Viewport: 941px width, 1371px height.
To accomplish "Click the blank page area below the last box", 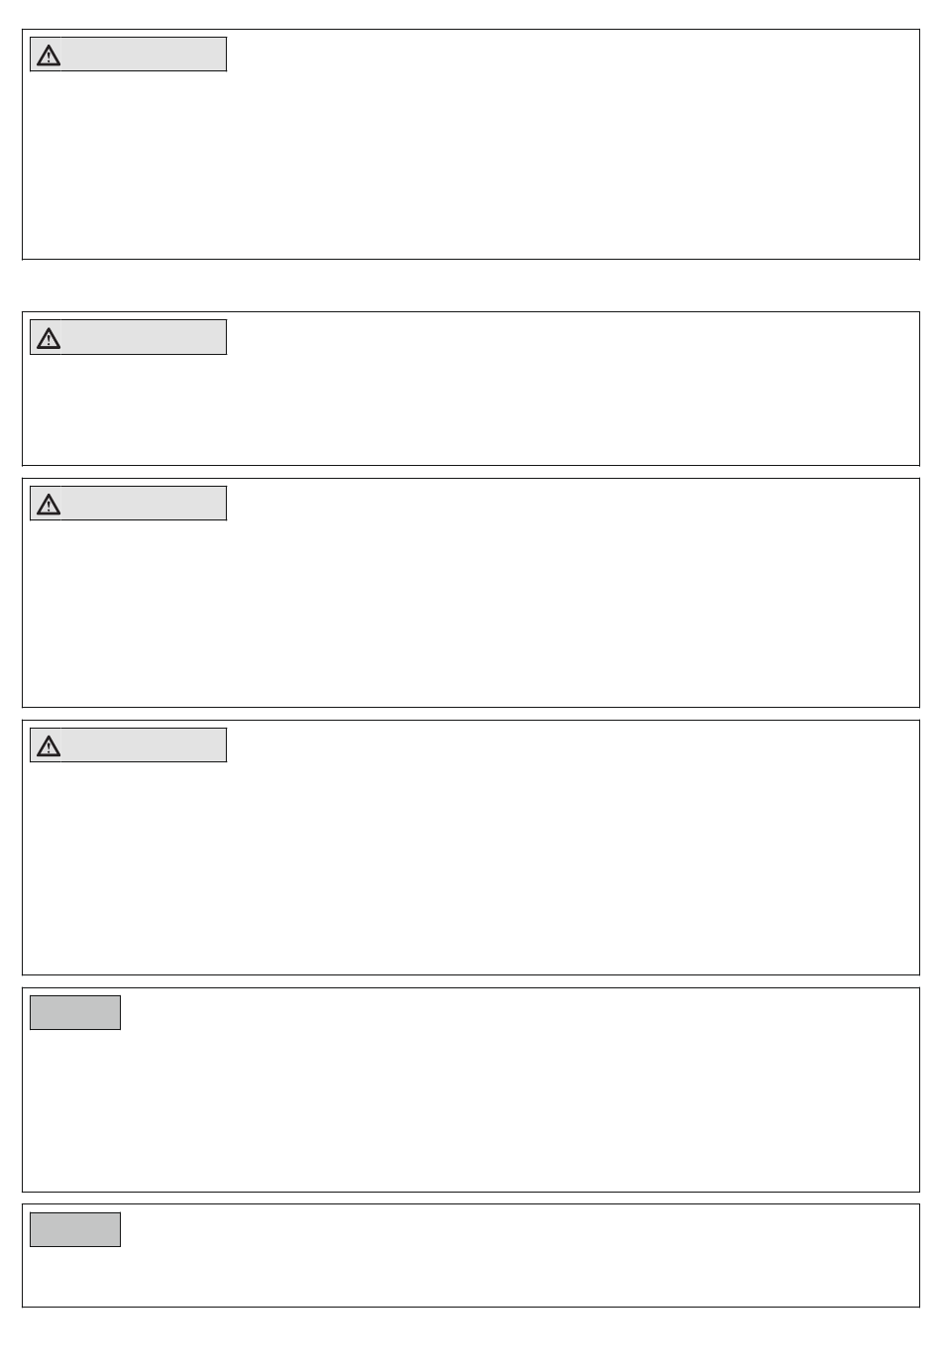I will coord(470,1338).
